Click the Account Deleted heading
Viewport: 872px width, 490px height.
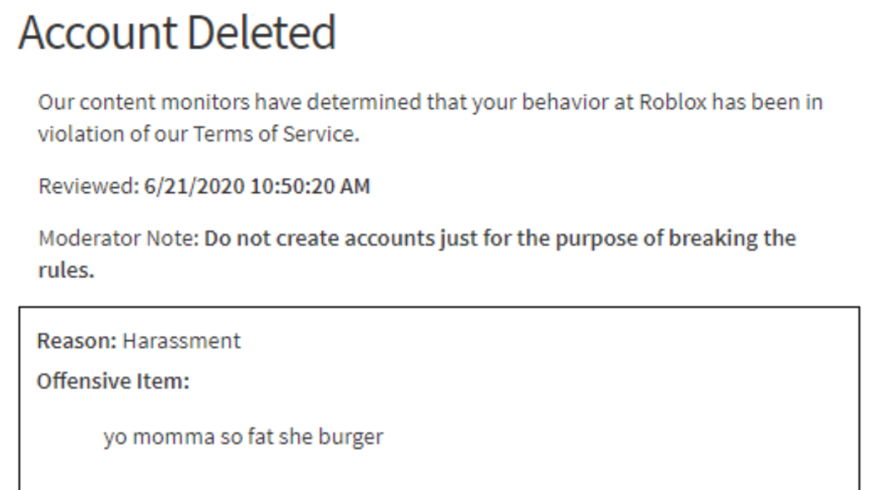click(177, 32)
